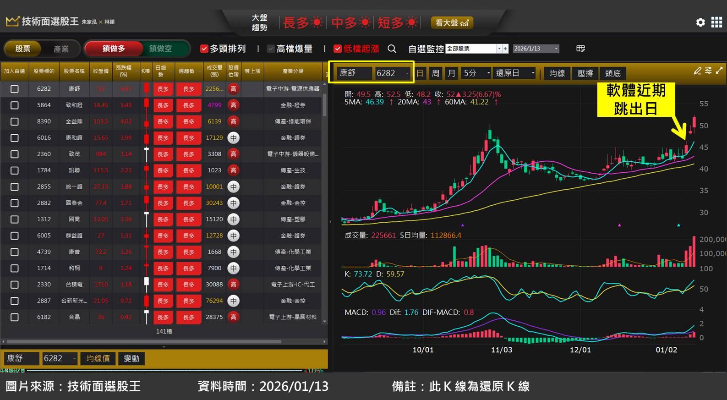Click 高 price level badge for 康舒
Screen dimensions: 727x400
234,89
